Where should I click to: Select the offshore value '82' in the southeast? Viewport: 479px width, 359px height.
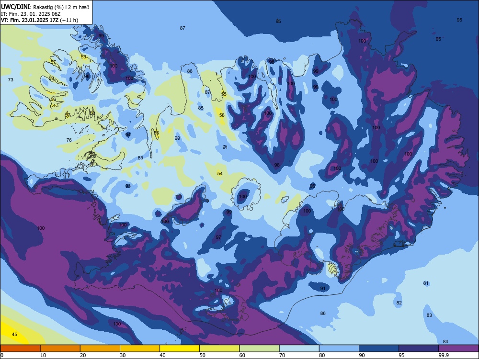pyautogui.click(x=399, y=303)
